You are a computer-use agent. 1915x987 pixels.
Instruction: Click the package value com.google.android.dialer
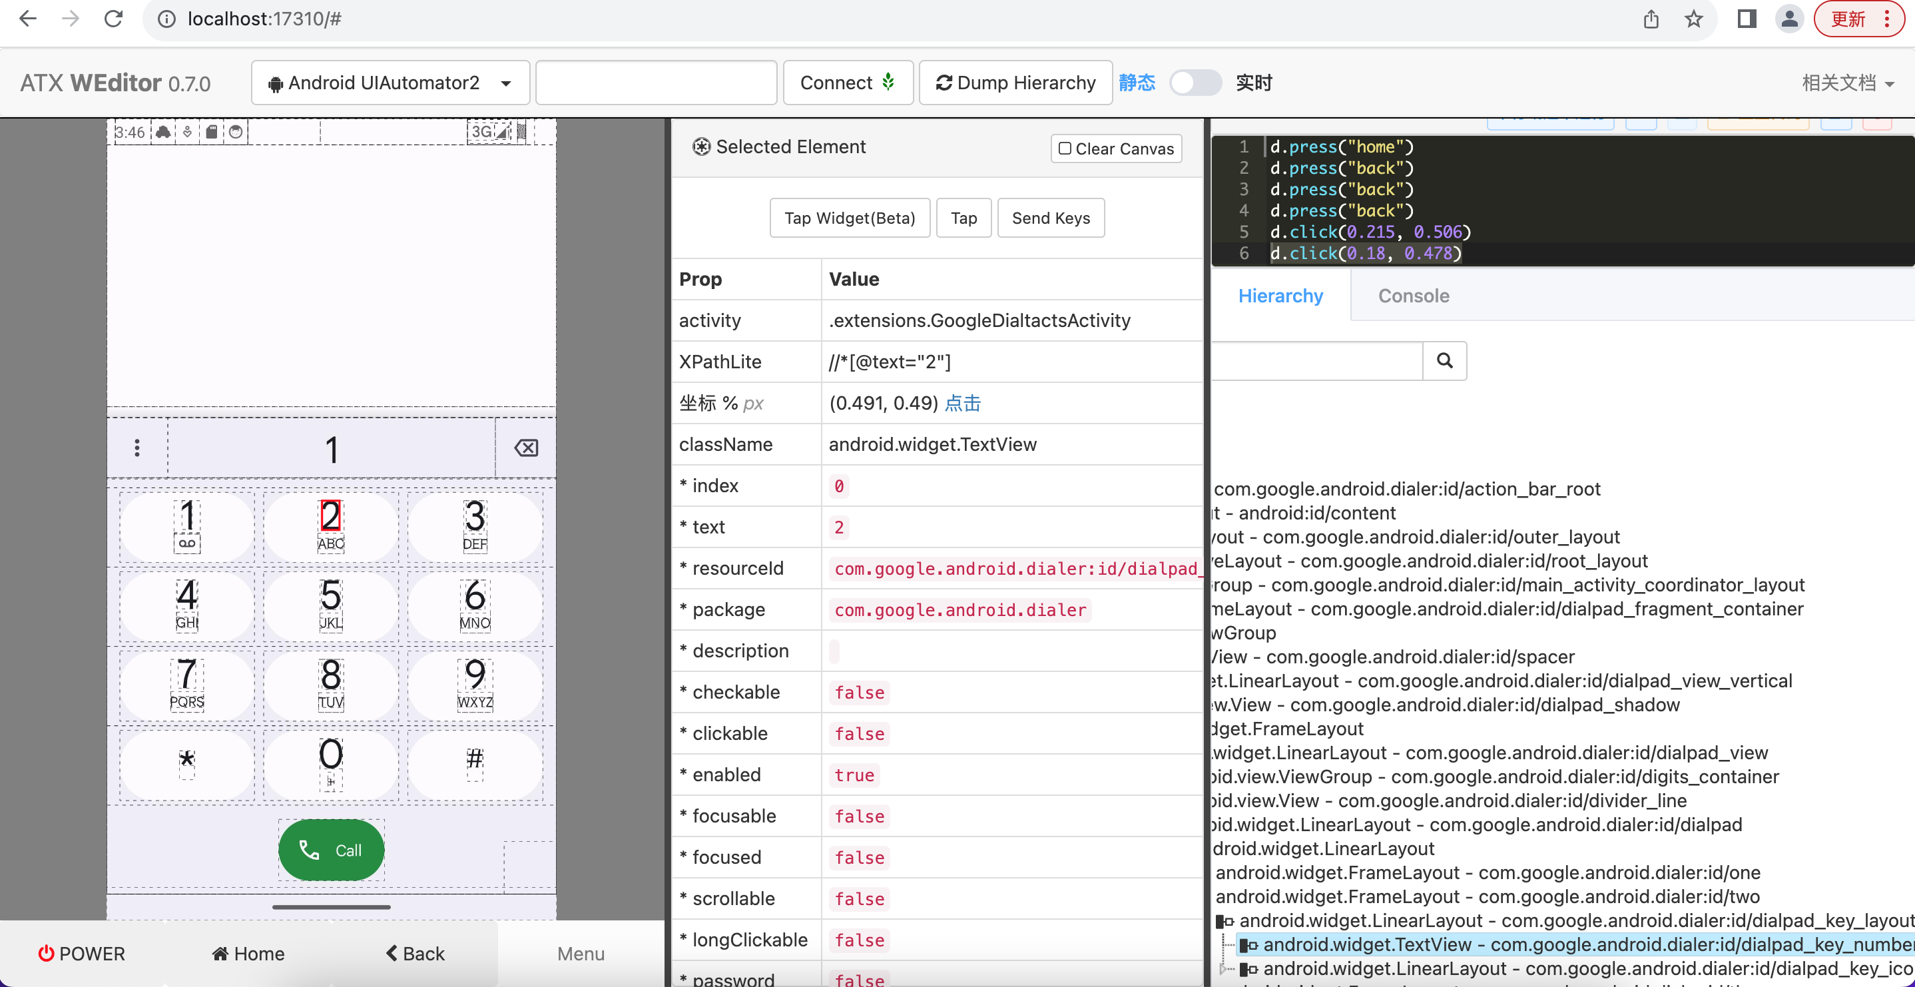[959, 610]
